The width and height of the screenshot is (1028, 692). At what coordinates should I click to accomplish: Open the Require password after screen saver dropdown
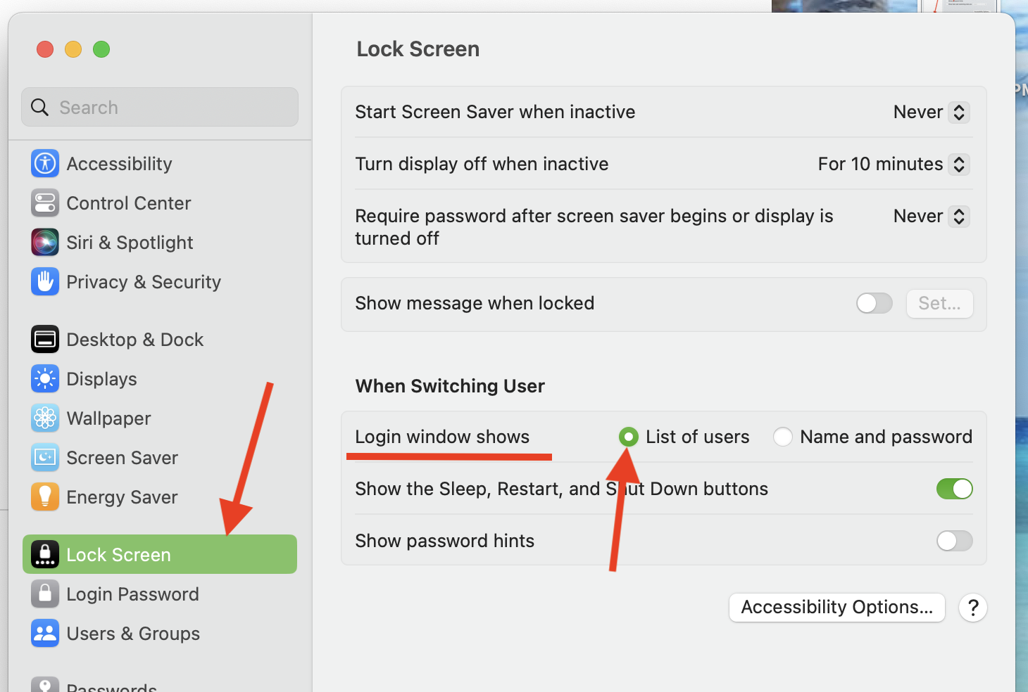pyautogui.click(x=958, y=216)
